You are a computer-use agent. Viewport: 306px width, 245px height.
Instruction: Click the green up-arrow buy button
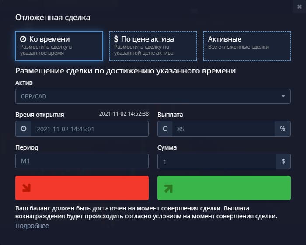224,188
